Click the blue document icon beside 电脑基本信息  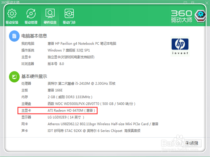point(14,36)
